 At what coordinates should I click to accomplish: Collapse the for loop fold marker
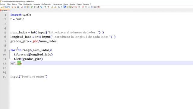9,50
